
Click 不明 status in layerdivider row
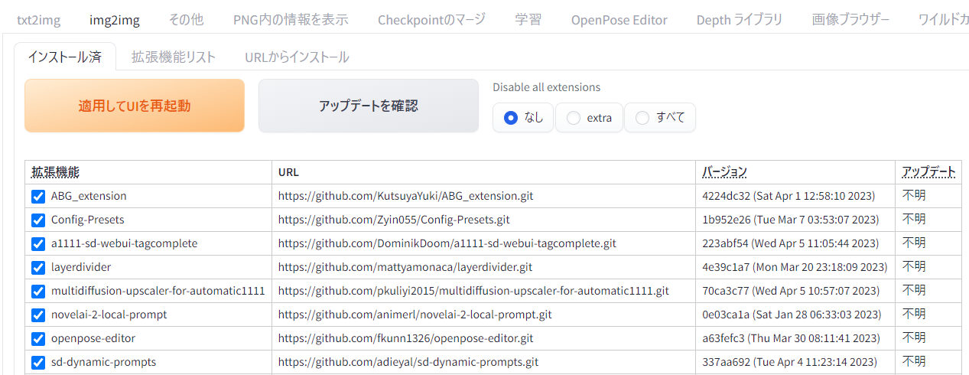pos(914,267)
